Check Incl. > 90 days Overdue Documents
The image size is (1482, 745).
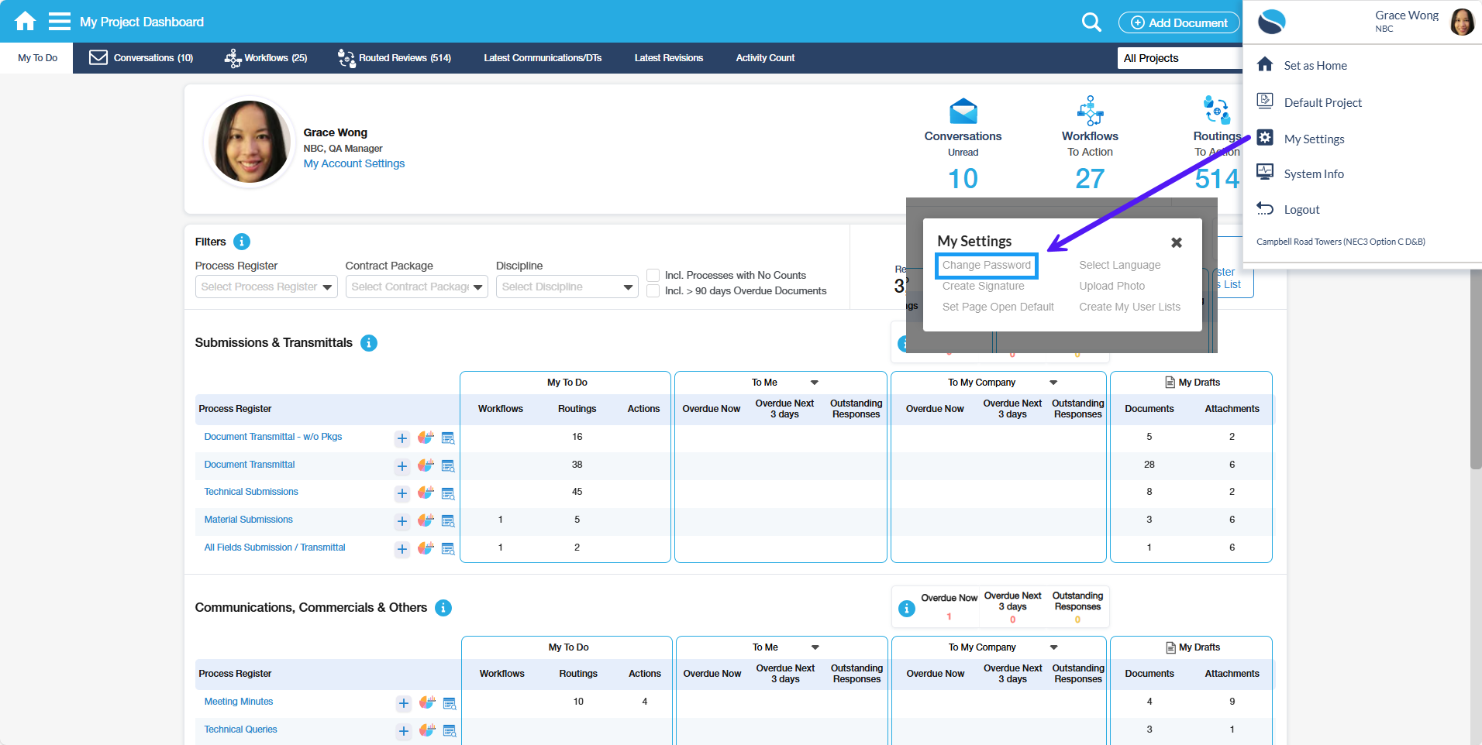(653, 291)
